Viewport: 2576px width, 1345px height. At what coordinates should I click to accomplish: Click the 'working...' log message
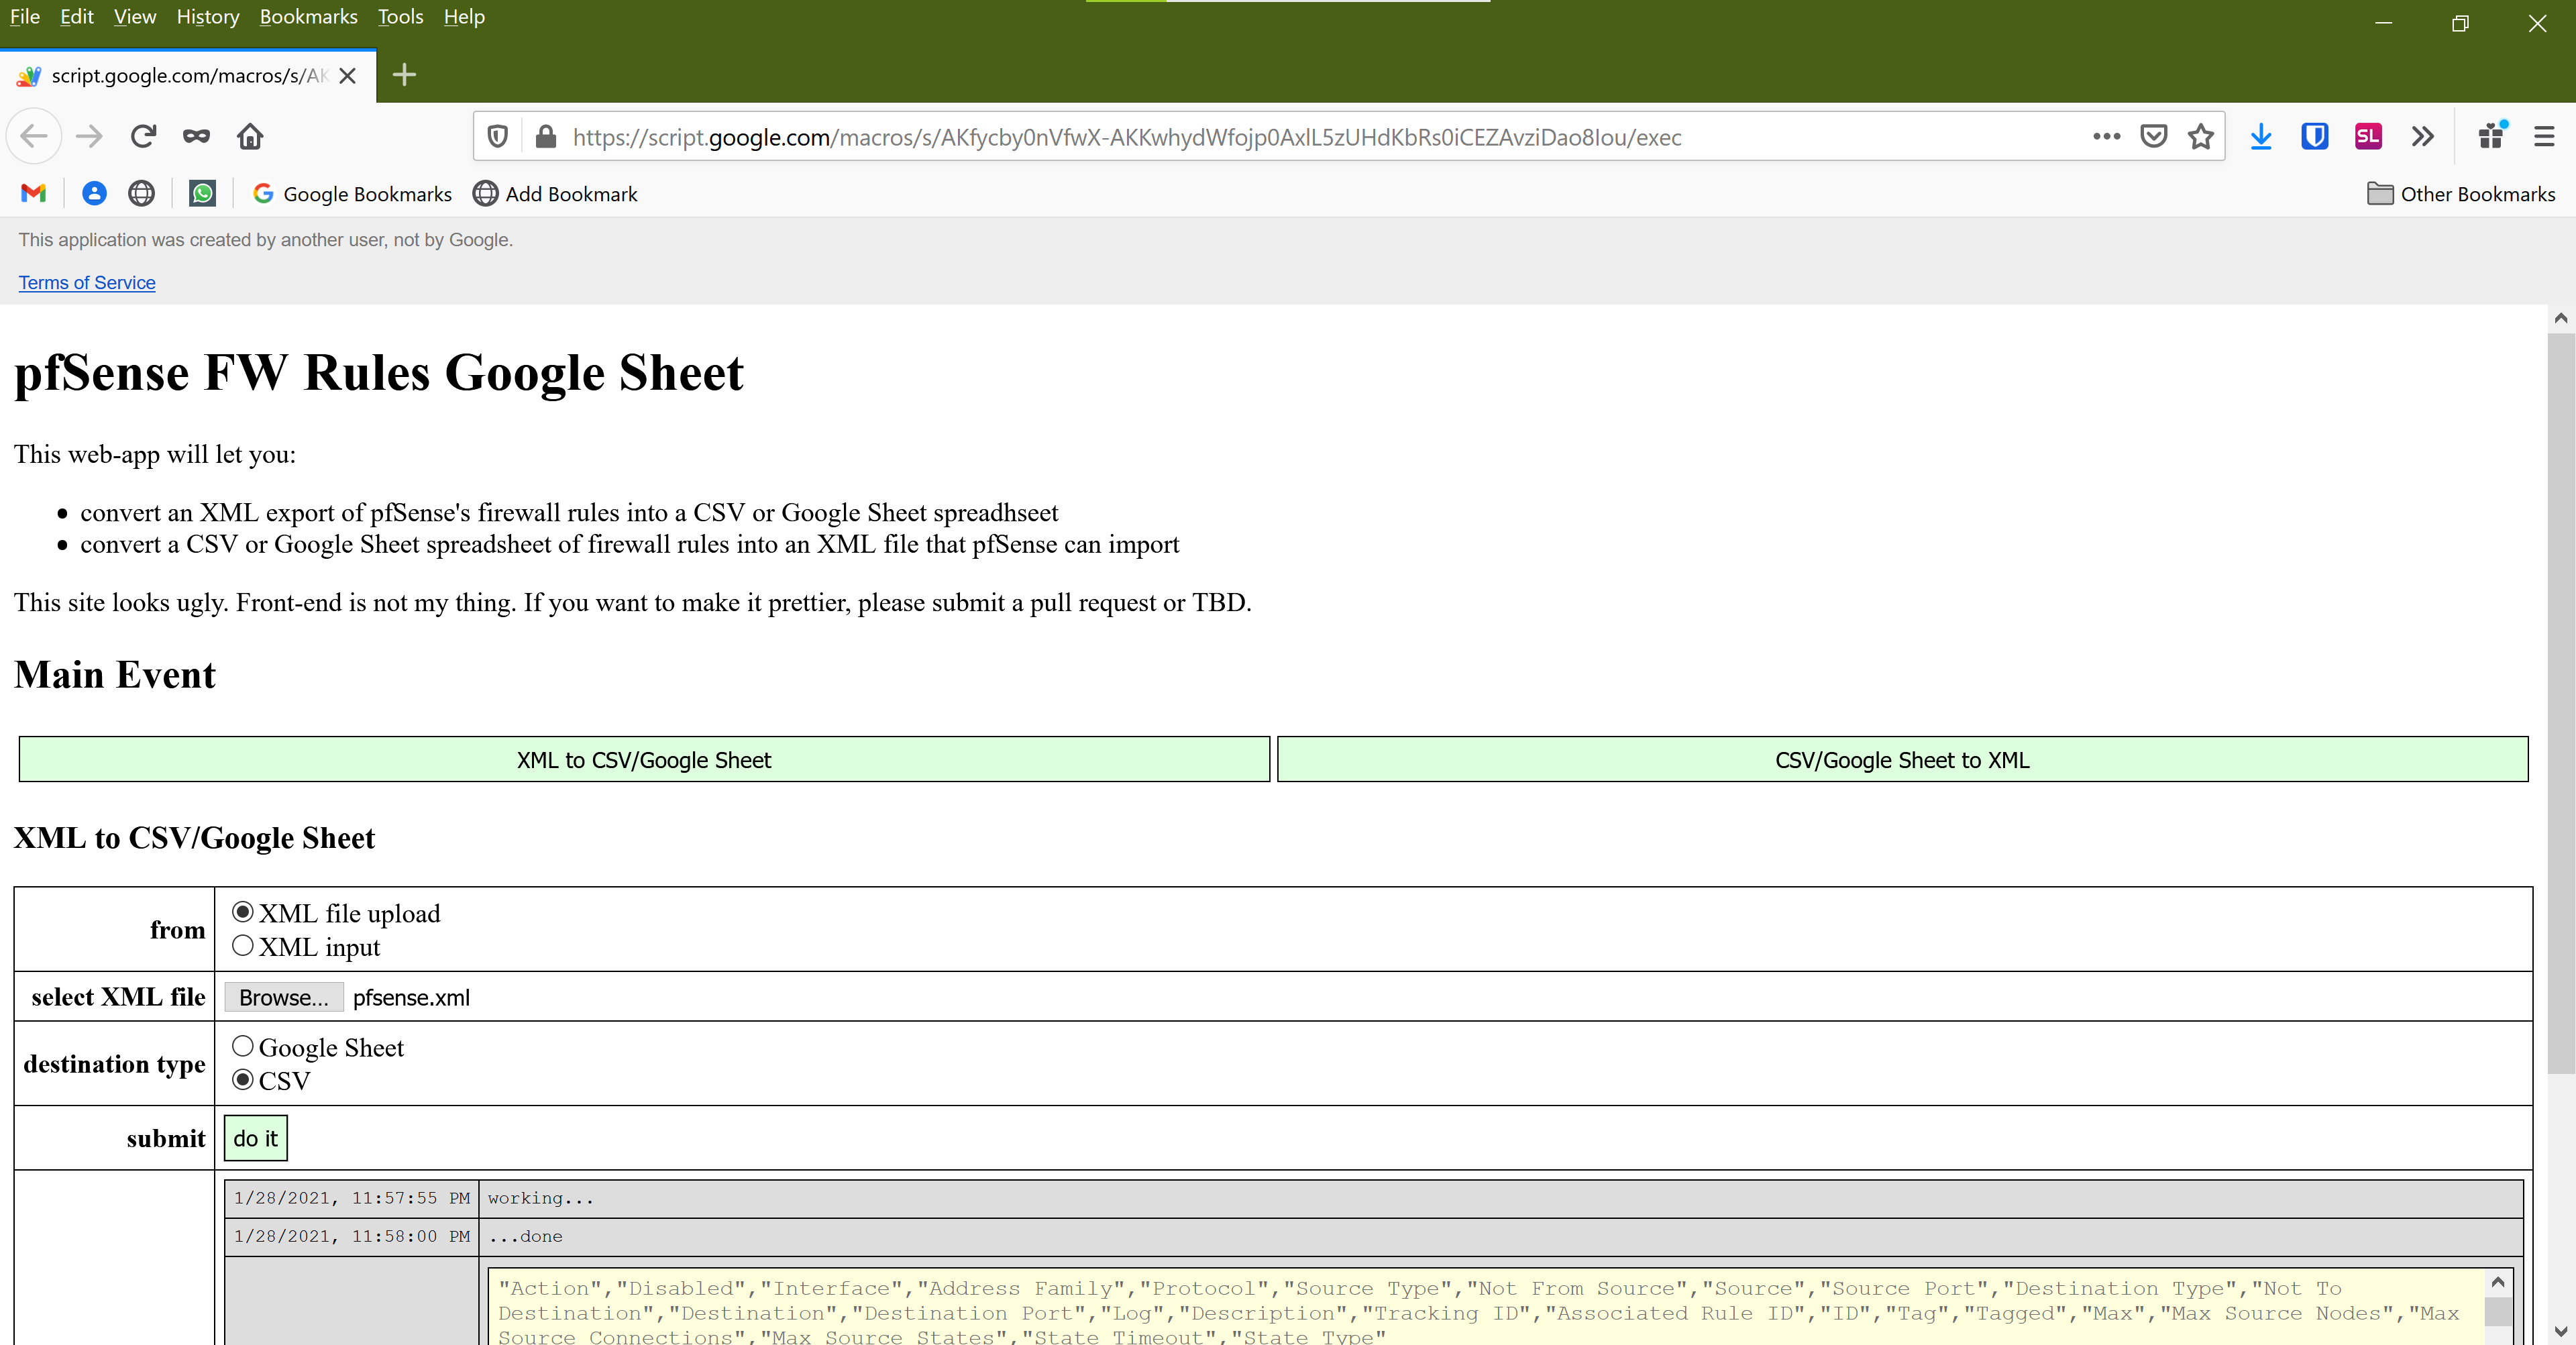coord(541,1198)
